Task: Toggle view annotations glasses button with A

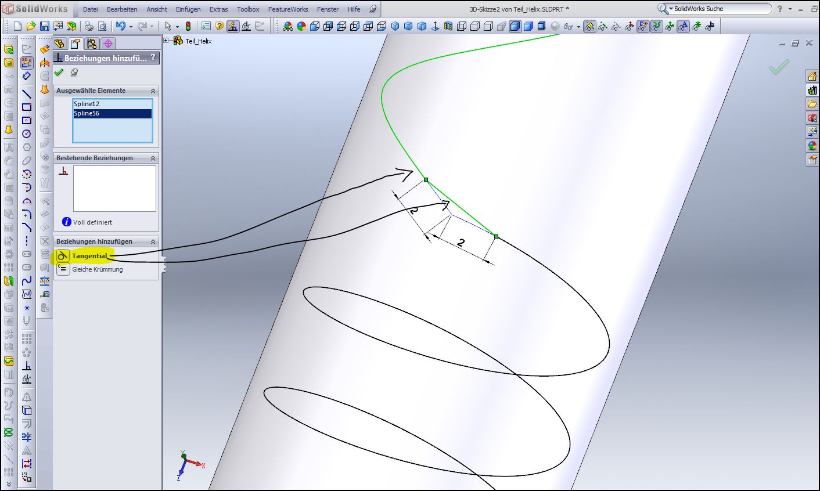Action: tap(683, 26)
